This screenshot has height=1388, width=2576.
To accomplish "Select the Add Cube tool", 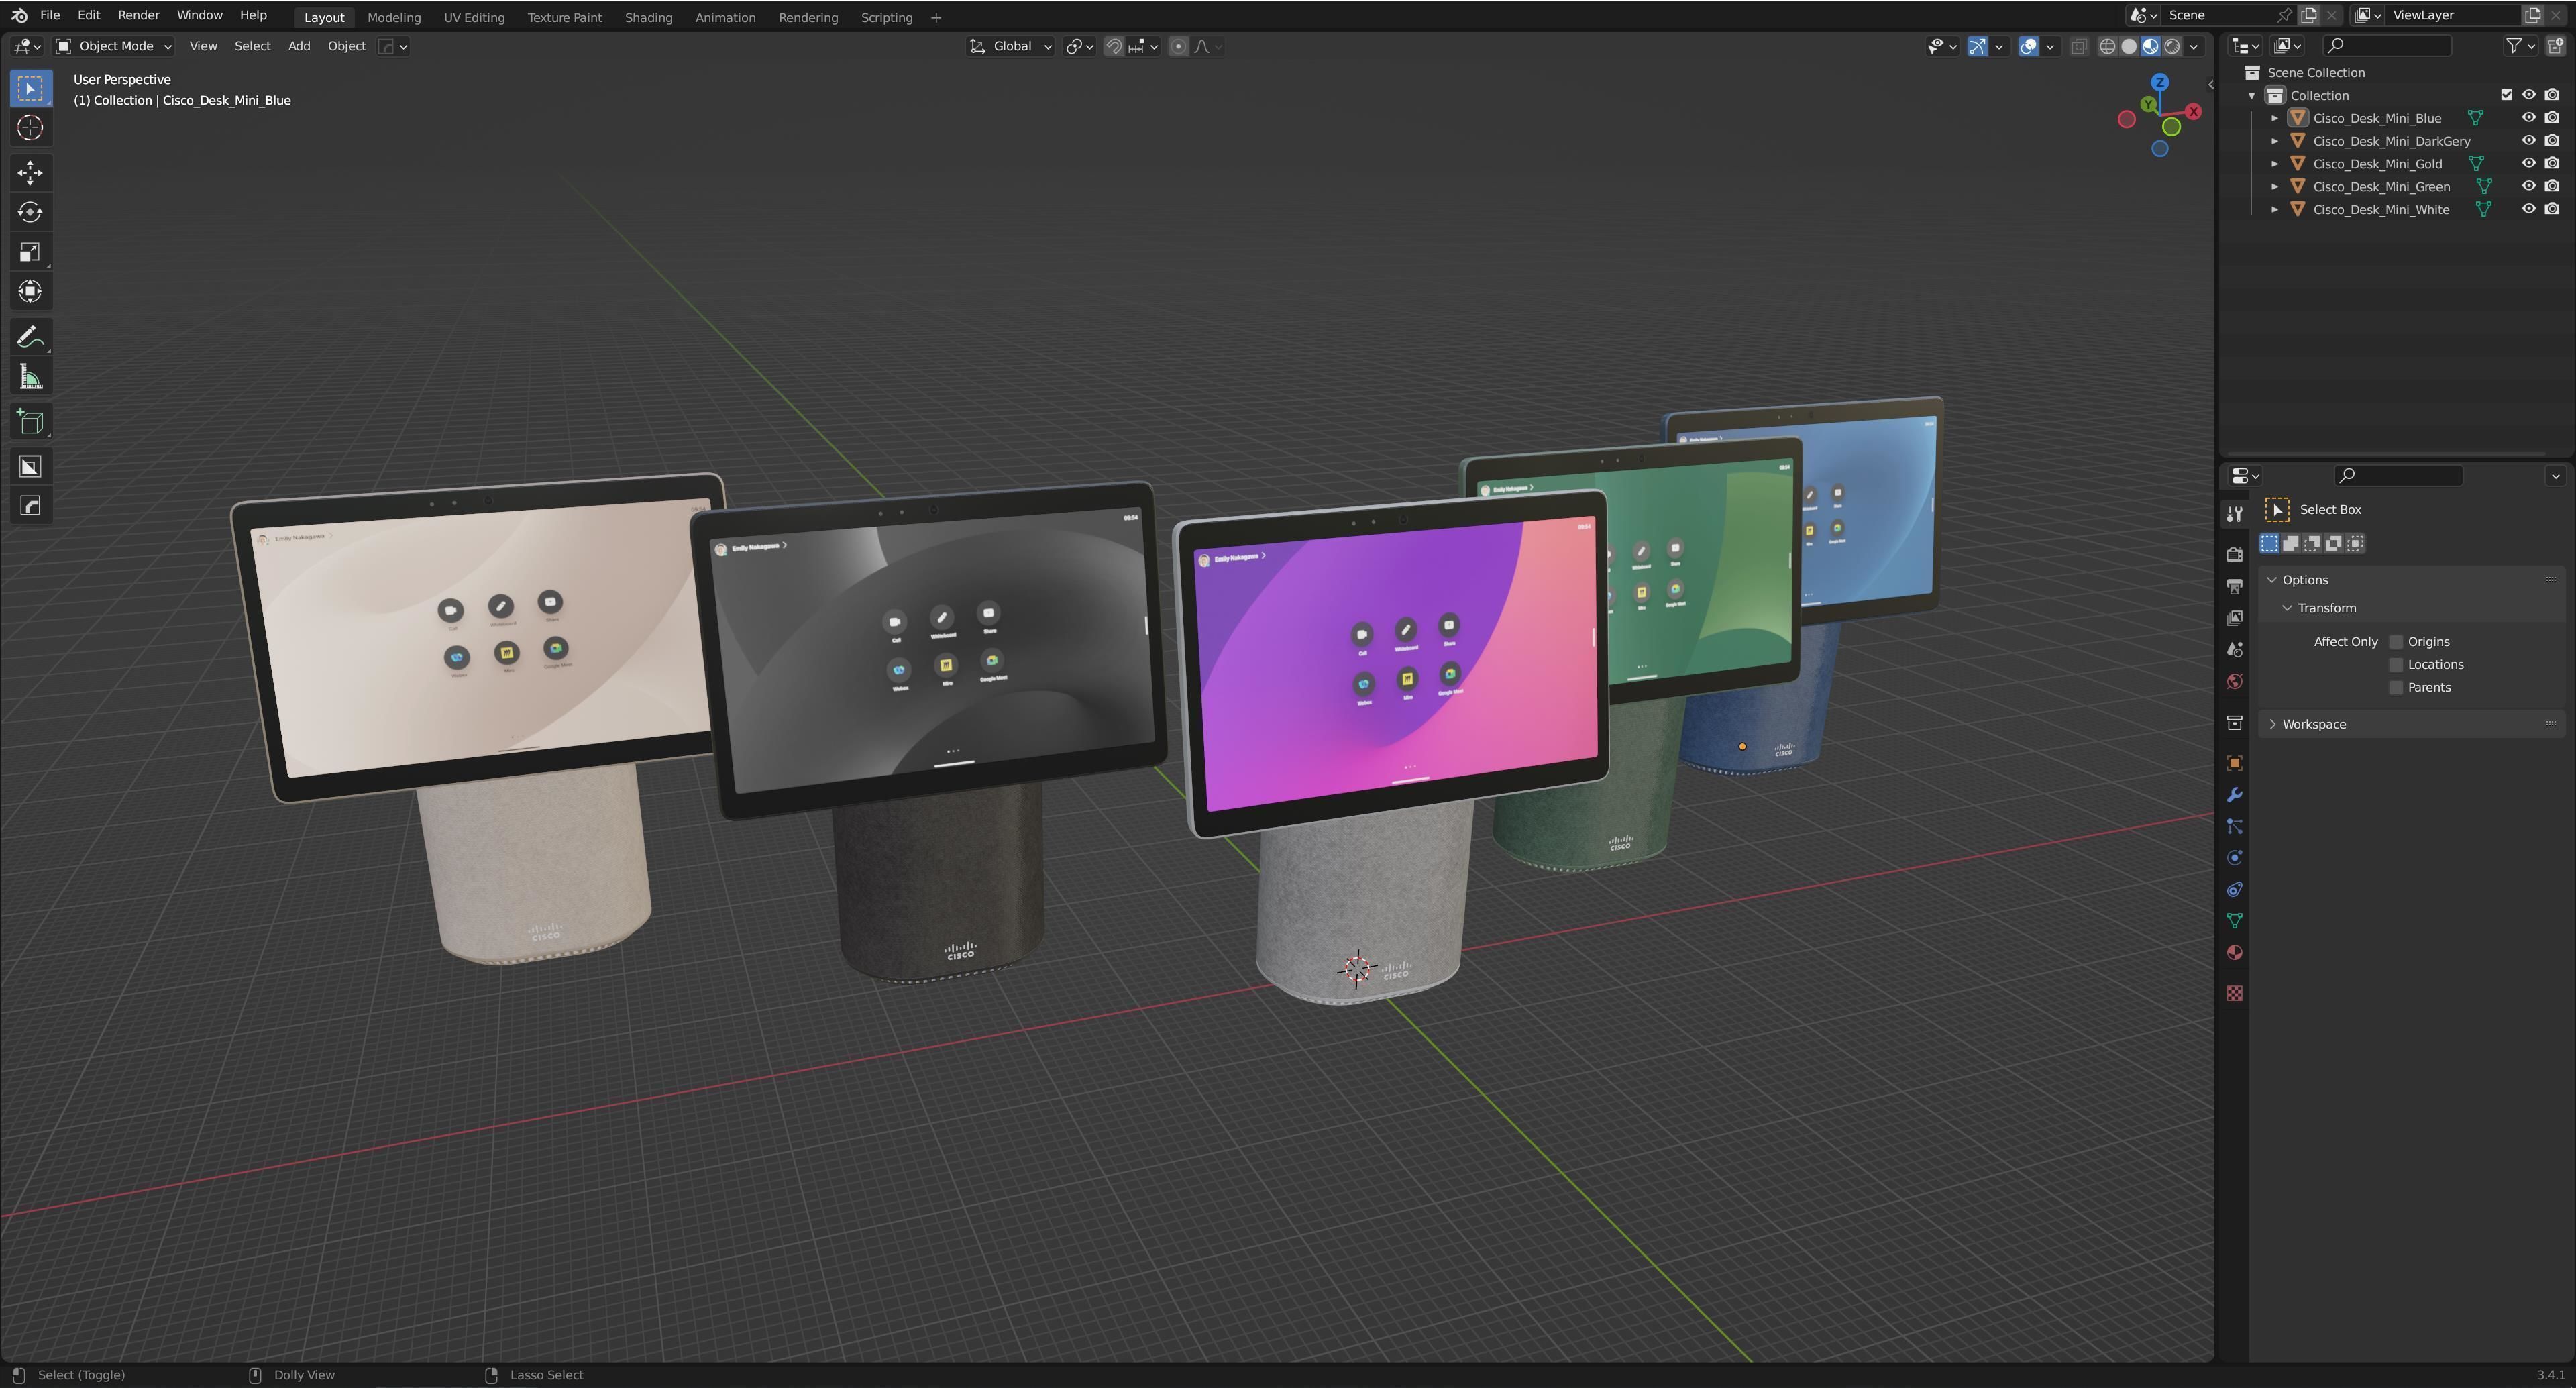I will [30, 422].
